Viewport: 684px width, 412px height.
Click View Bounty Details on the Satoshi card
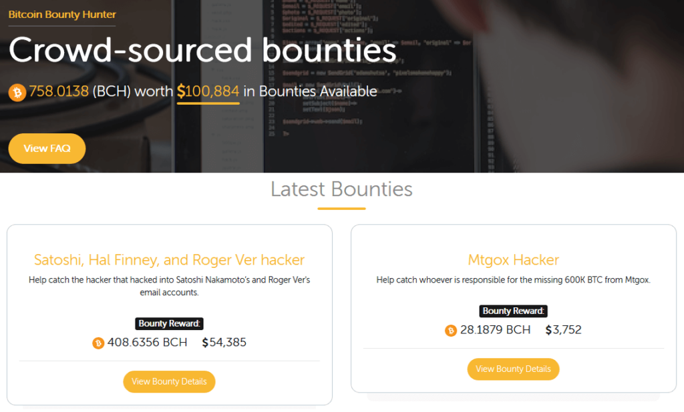point(169,381)
